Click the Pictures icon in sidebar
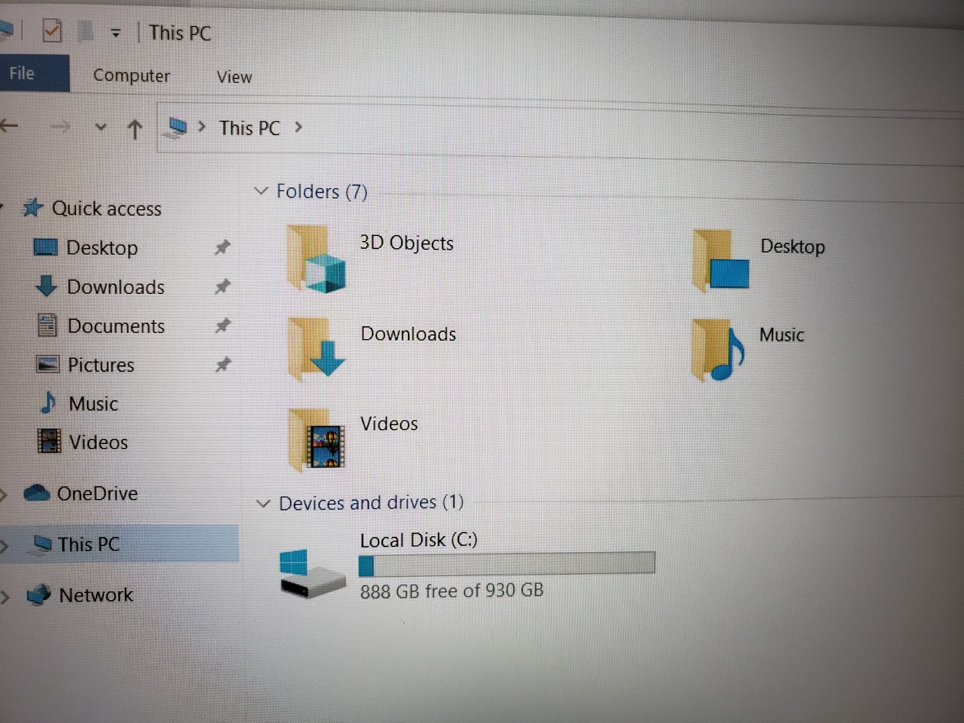 (48, 365)
